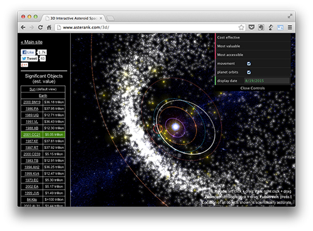Click the Facebook Like button
Screen dimensions: 313x231
pyautogui.click(x=28, y=52)
